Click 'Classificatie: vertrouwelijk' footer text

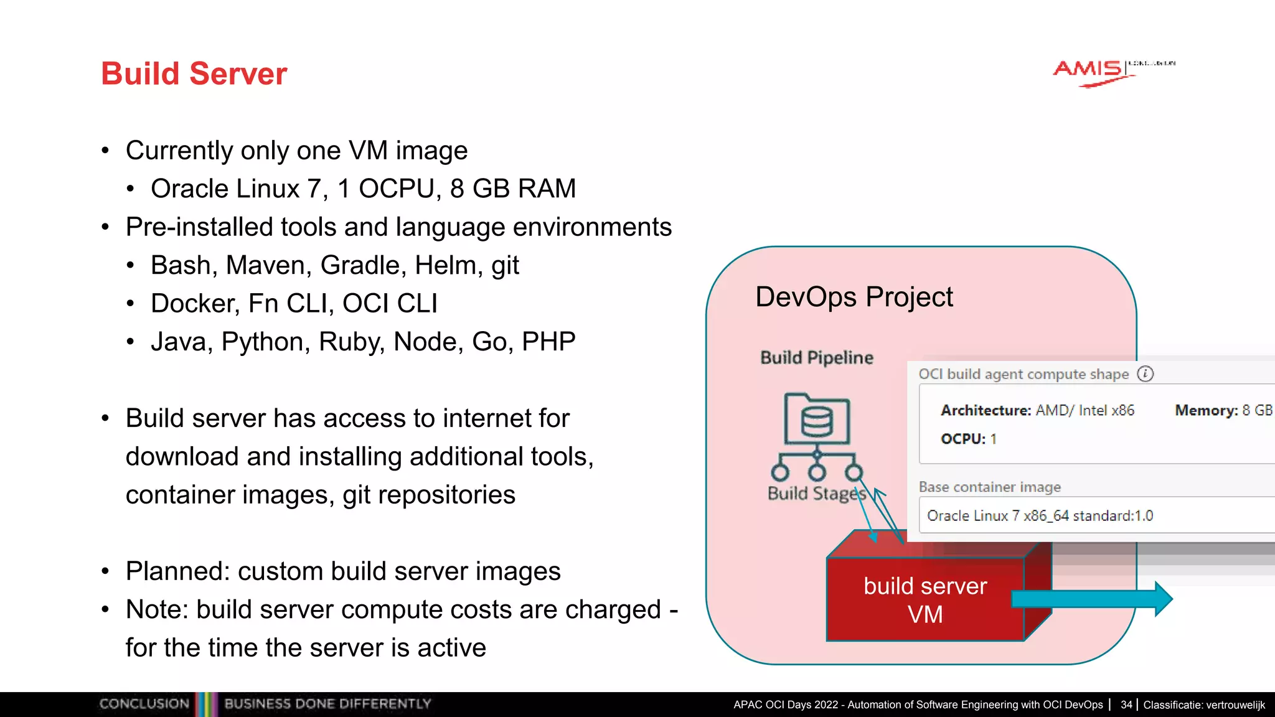pos(1204,705)
